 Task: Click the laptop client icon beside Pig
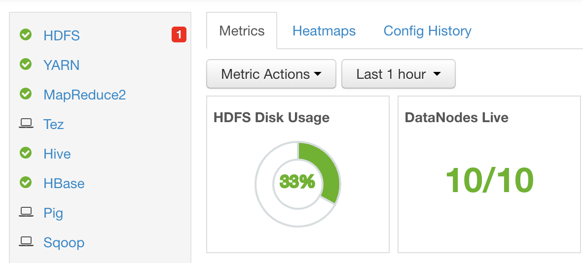click(26, 212)
